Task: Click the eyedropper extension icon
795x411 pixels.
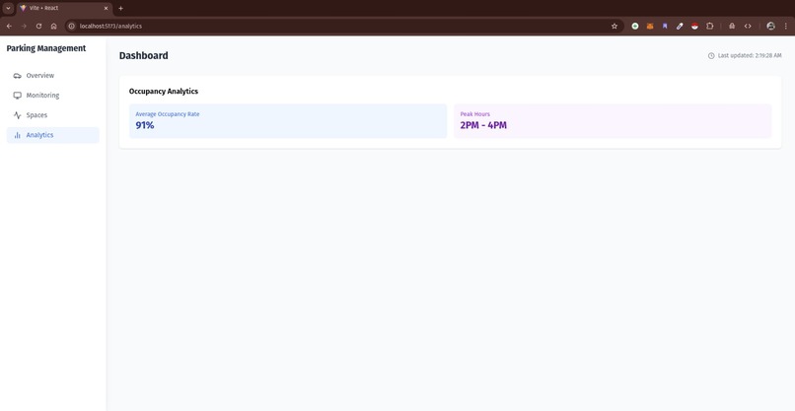Action: coord(680,26)
